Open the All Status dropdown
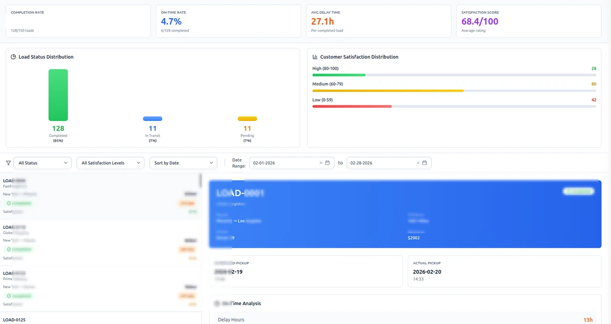 [x=42, y=163]
